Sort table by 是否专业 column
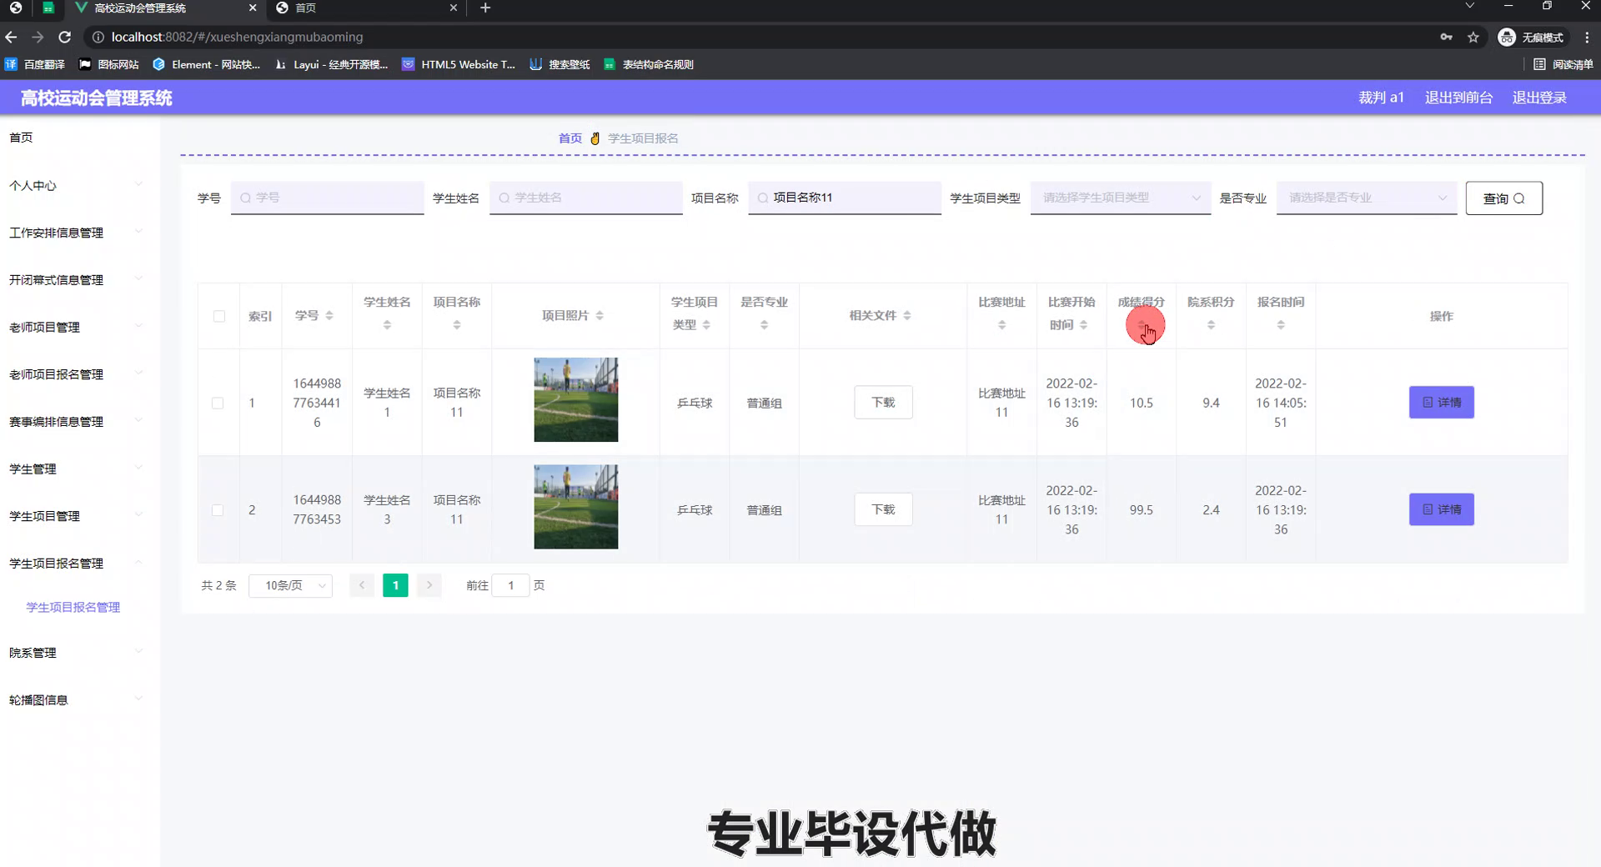The width and height of the screenshot is (1601, 867). point(764,325)
